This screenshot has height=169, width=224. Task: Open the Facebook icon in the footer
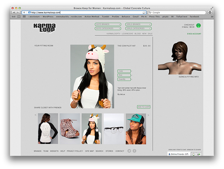point(134,151)
